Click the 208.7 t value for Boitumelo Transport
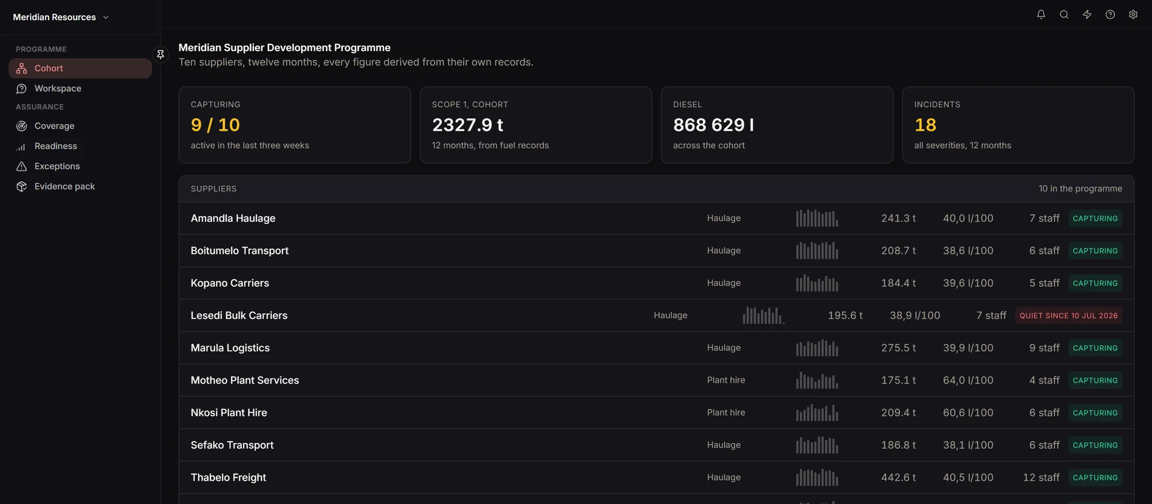The width and height of the screenshot is (1152, 504). pos(898,251)
